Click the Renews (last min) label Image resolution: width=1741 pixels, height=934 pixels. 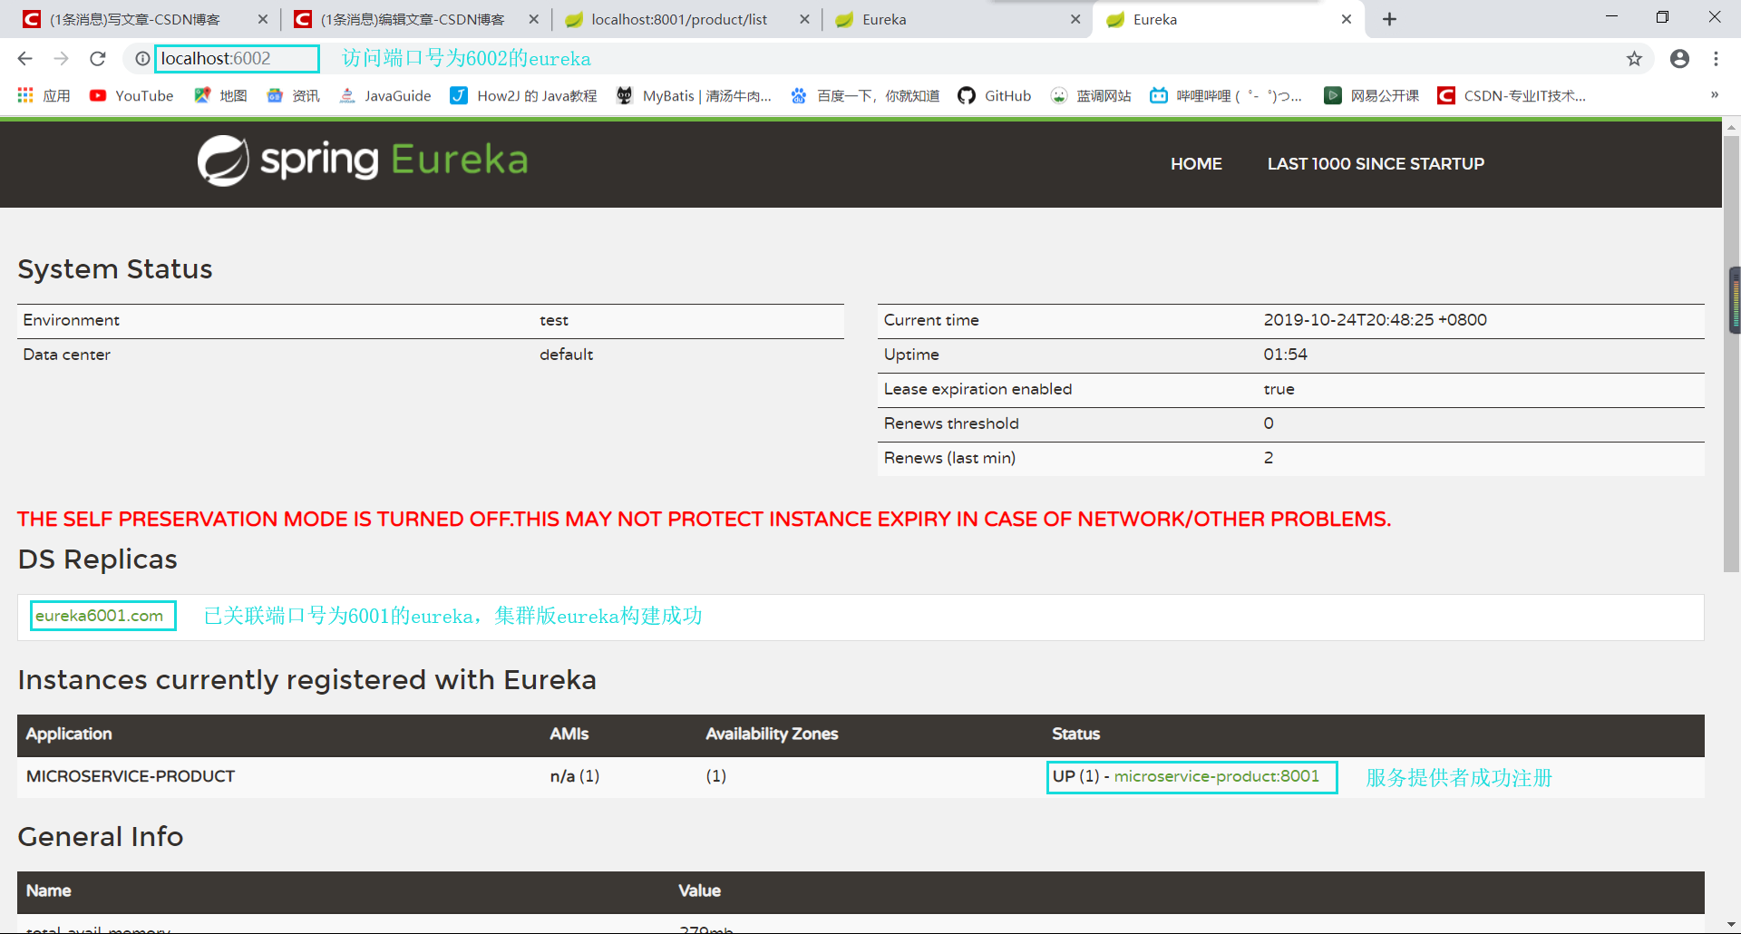[x=949, y=458]
